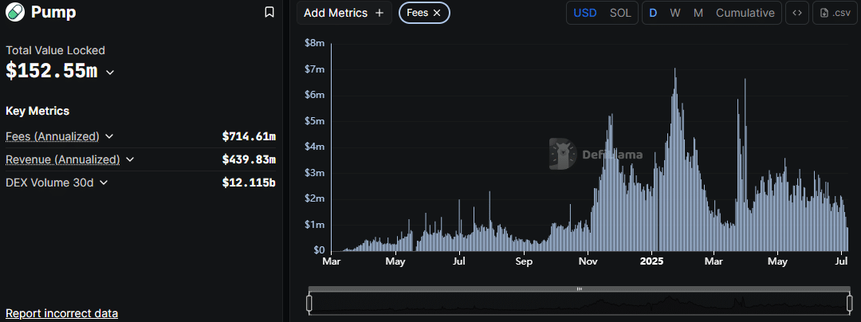This screenshot has height=322, width=861.
Task: Expand DEX Volume 30d details
Action: [x=104, y=183]
